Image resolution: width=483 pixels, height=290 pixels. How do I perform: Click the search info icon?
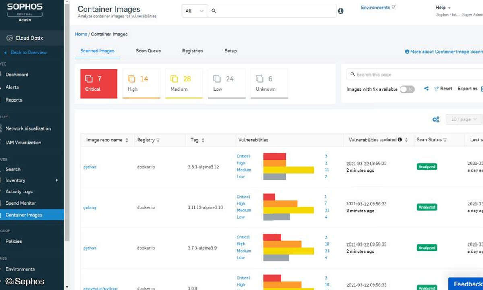coord(341,11)
